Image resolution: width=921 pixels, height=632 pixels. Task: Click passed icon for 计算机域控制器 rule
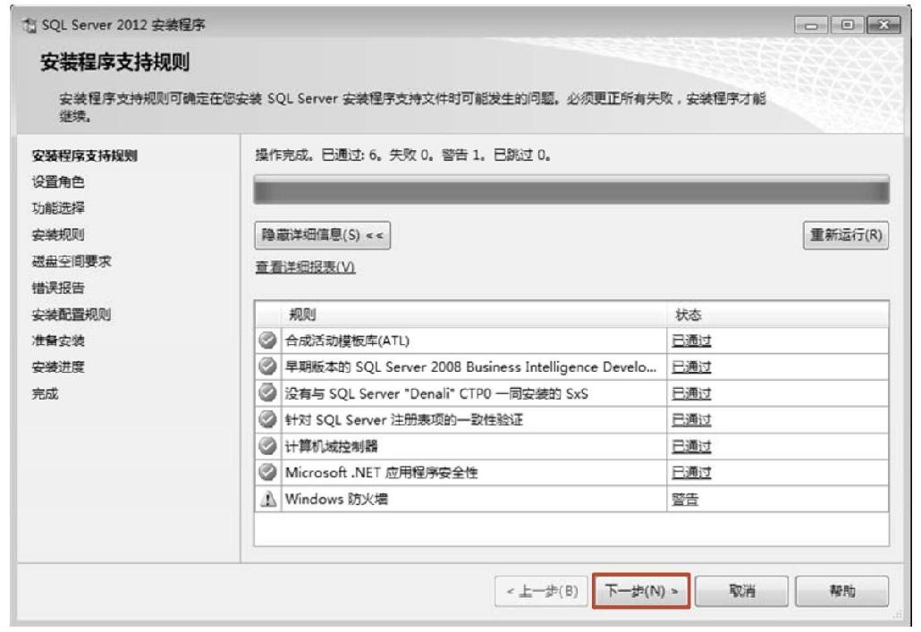coord(268,446)
